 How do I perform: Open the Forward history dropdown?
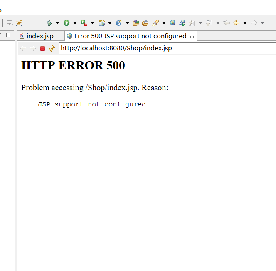click(262, 23)
